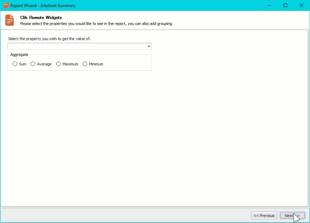Click the orange report document icon
The image size is (310, 223).
pos(9,20)
